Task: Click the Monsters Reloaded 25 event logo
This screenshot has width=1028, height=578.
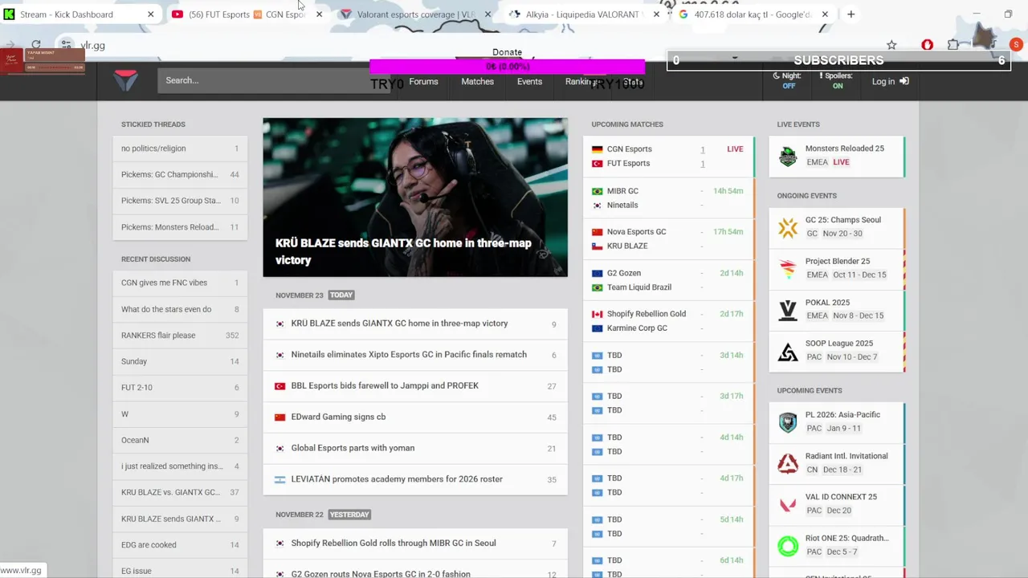Action: 788,156
